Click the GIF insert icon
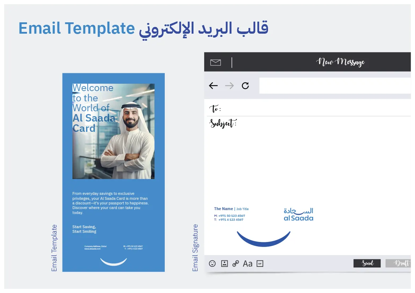This screenshot has width=415, height=293. pos(260,264)
